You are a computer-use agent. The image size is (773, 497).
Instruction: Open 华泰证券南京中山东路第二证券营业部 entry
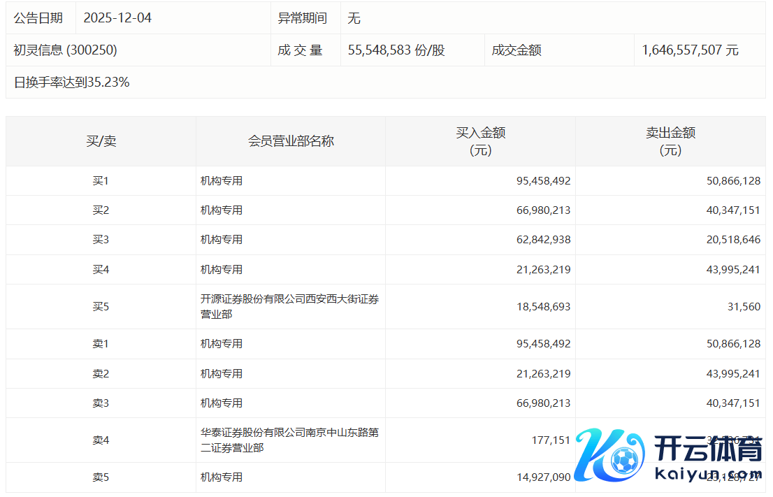coord(289,440)
